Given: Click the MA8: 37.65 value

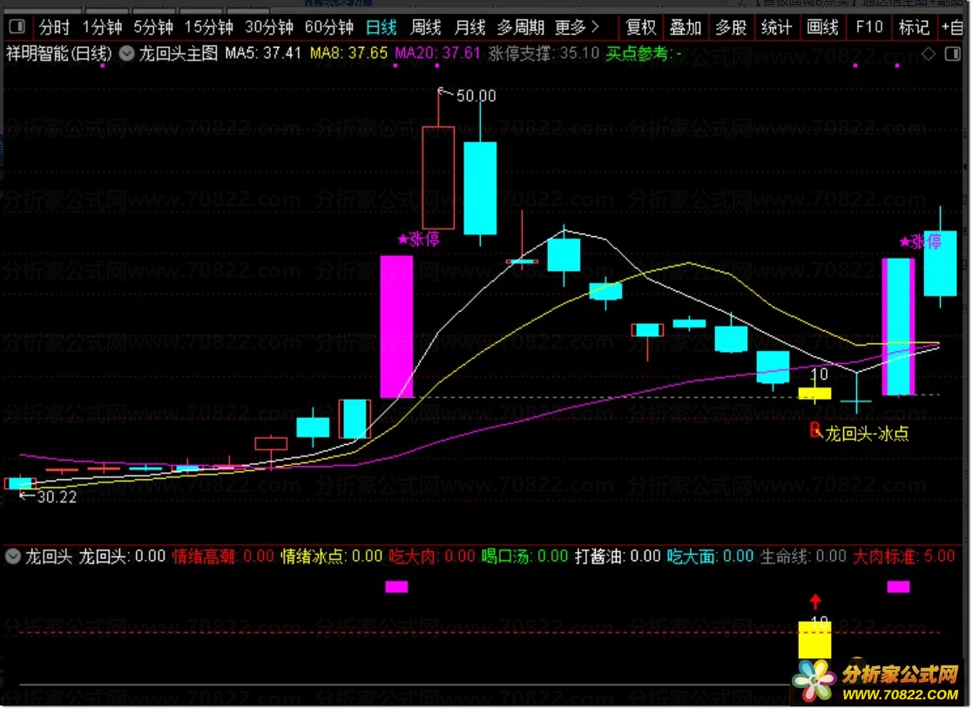Looking at the screenshot, I should pos(348,53).
